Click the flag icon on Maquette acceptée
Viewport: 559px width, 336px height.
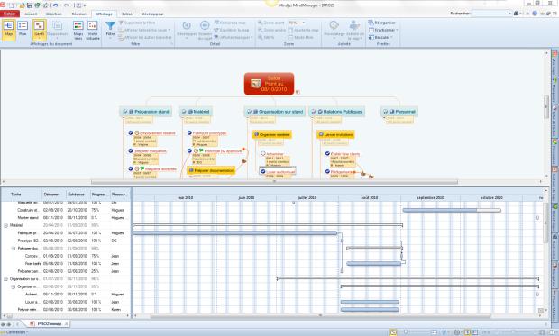pos(142,168)
